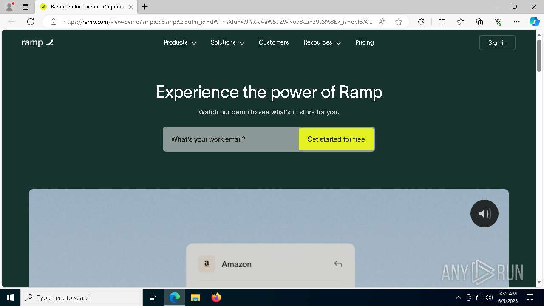Open the notification center
Viewport: 544px width, 306px height.
(530, 297)
